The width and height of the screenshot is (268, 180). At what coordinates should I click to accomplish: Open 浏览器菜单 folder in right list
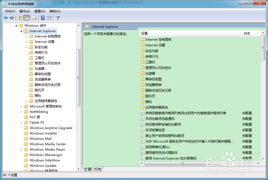coord(153,85)
